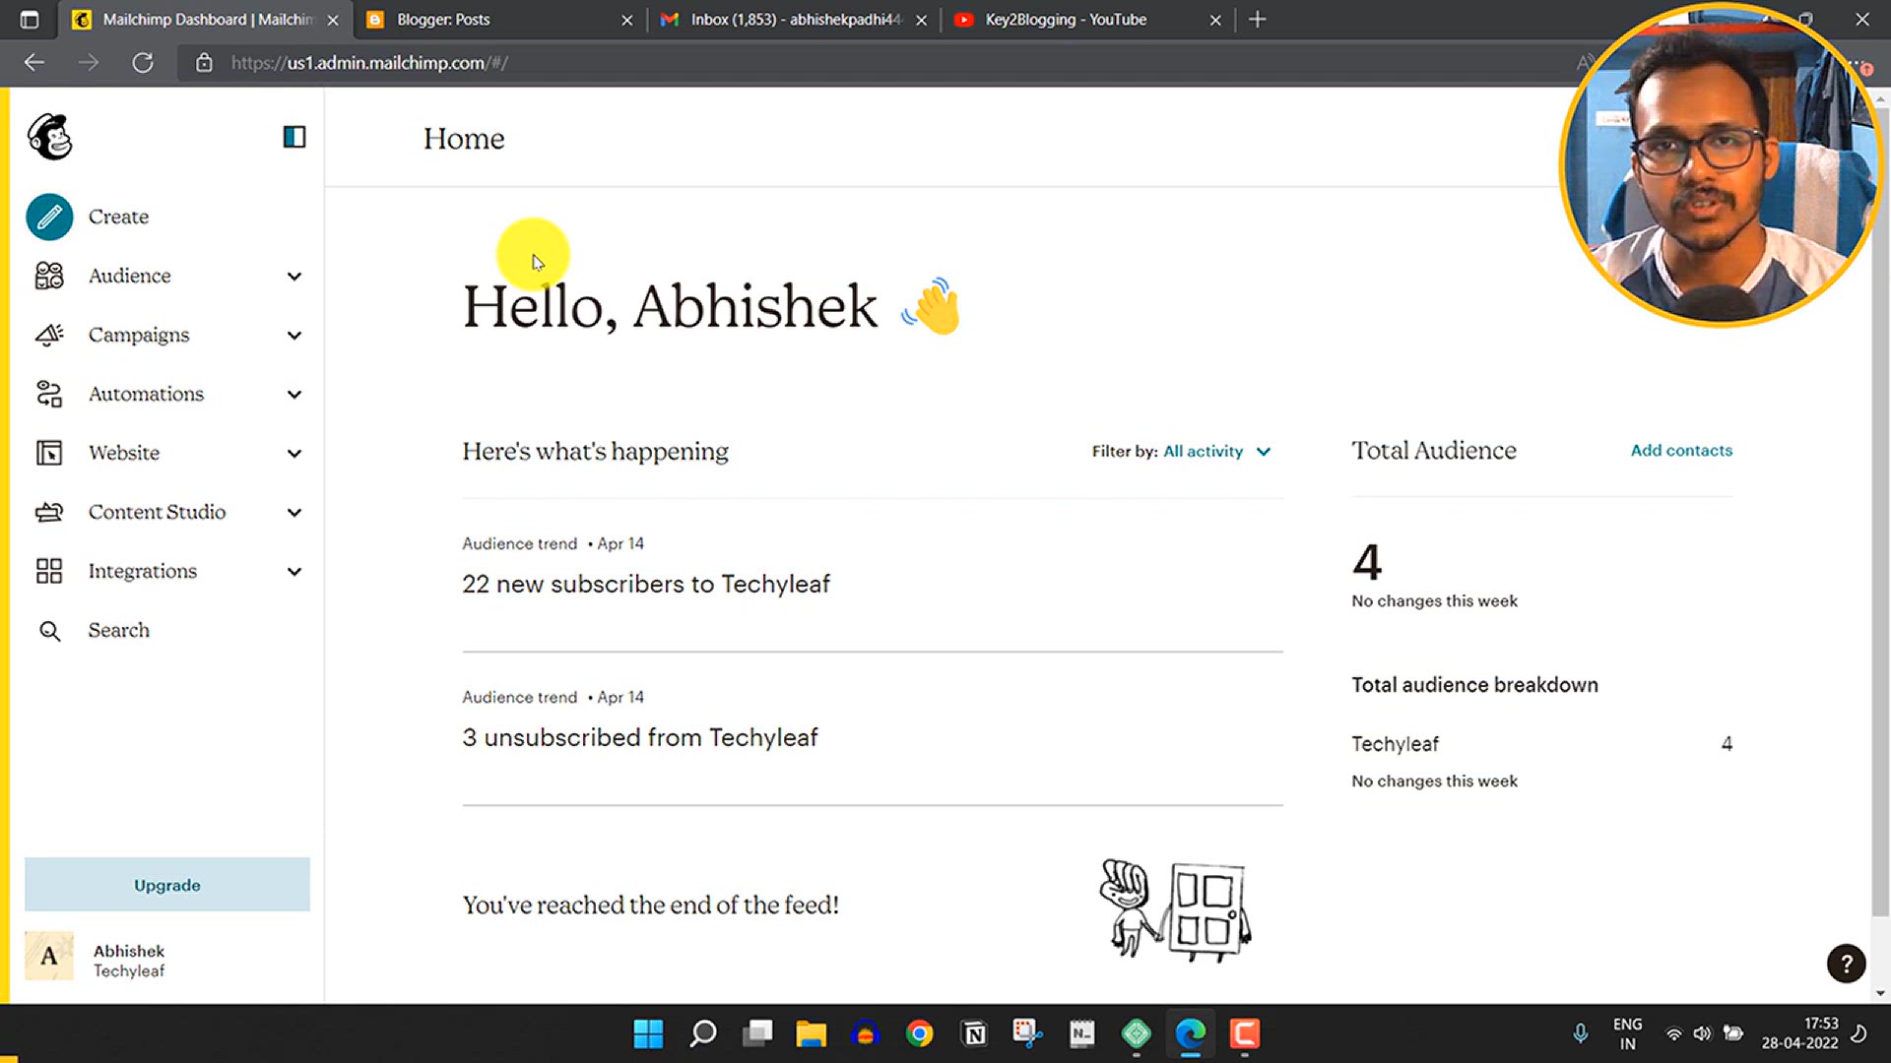1891x1063 pixels.
Task: Open the Audience menu label
Action: [x=129, y=276]
